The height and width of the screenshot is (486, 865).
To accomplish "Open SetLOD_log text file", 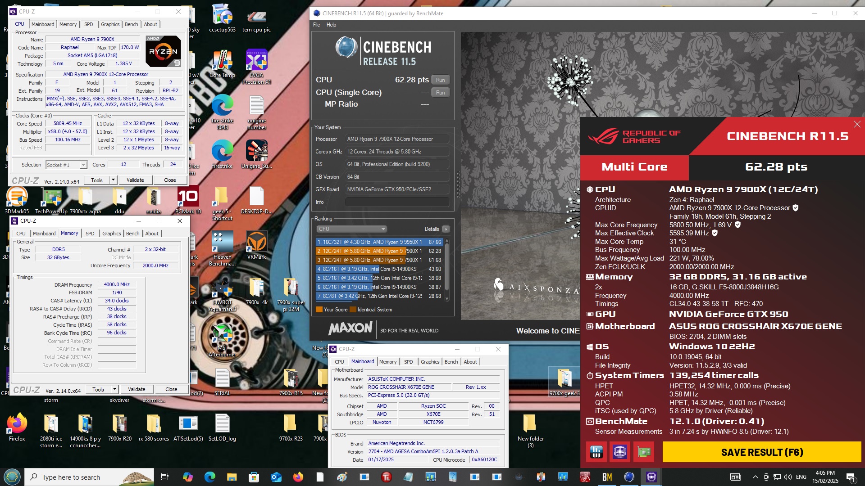I will pyautogui.click(x=222, y=427).
